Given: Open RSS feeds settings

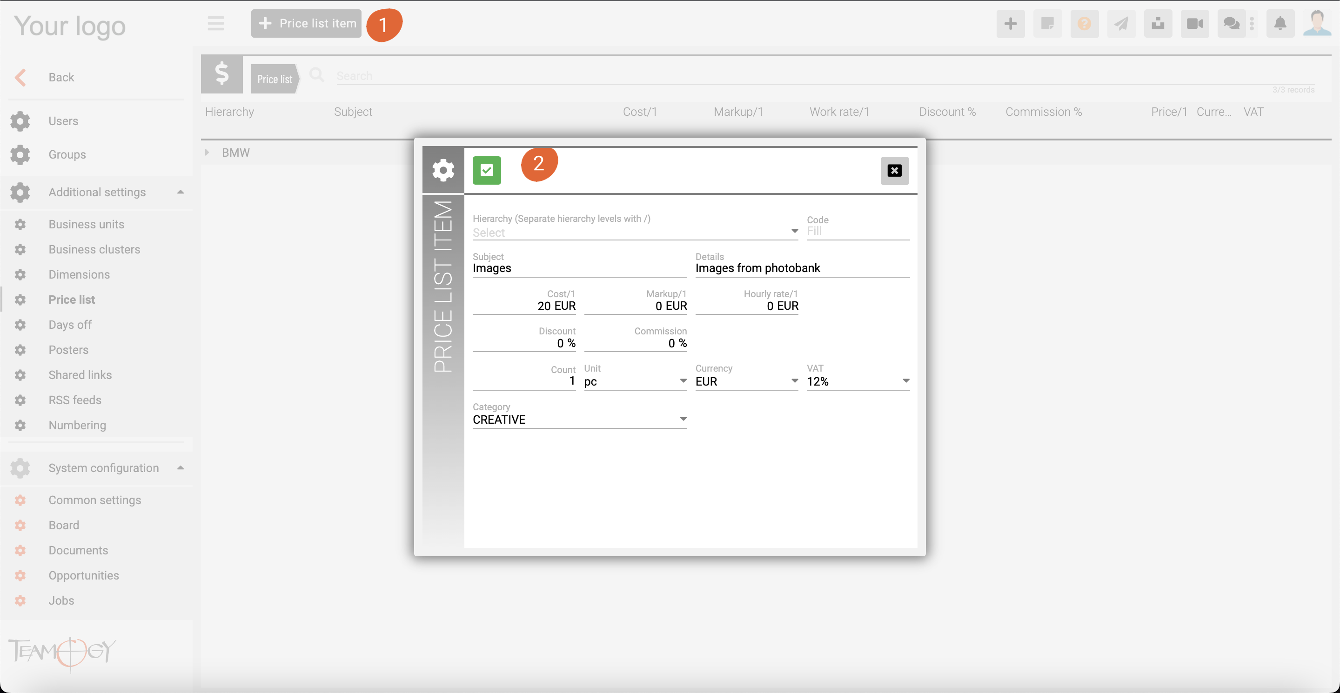Looking at the screenshot, I should point(75,400).
